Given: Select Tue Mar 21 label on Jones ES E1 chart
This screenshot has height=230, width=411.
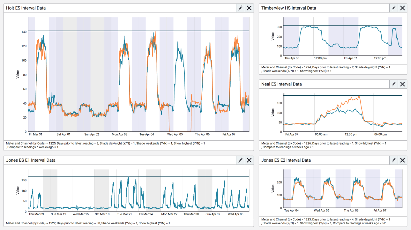Looking at the screenshot, I should click(124, 214).
